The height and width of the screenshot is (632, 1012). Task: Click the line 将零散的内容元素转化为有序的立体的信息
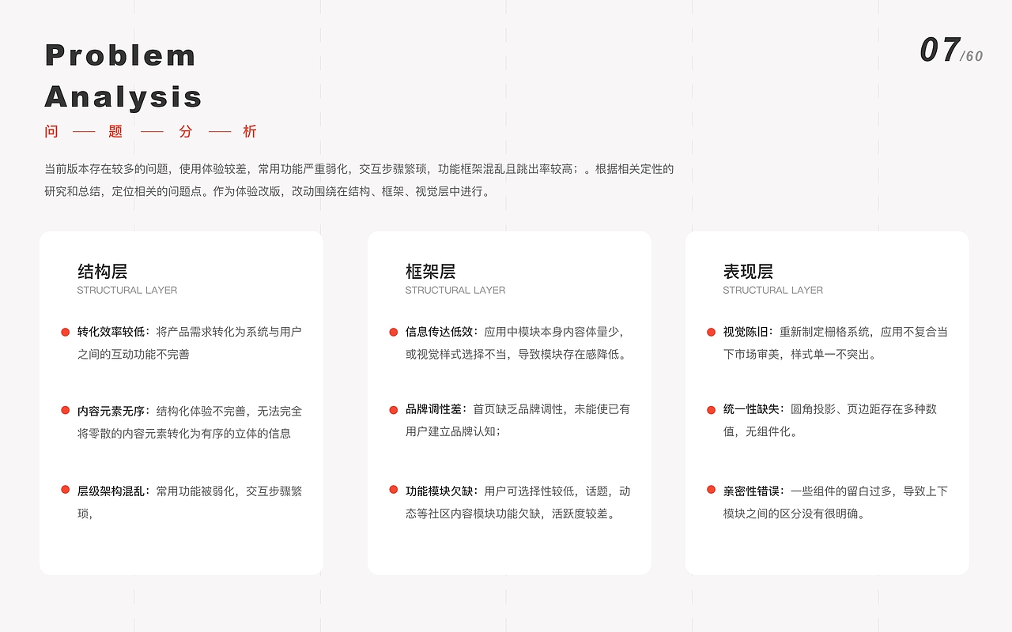point(184,433)
